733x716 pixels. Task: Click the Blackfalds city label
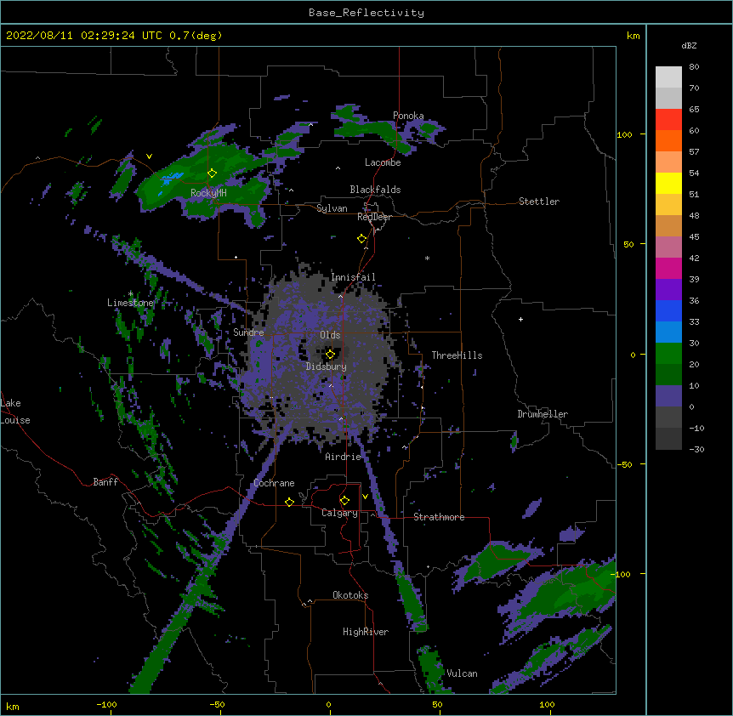[x=375, y=190]
